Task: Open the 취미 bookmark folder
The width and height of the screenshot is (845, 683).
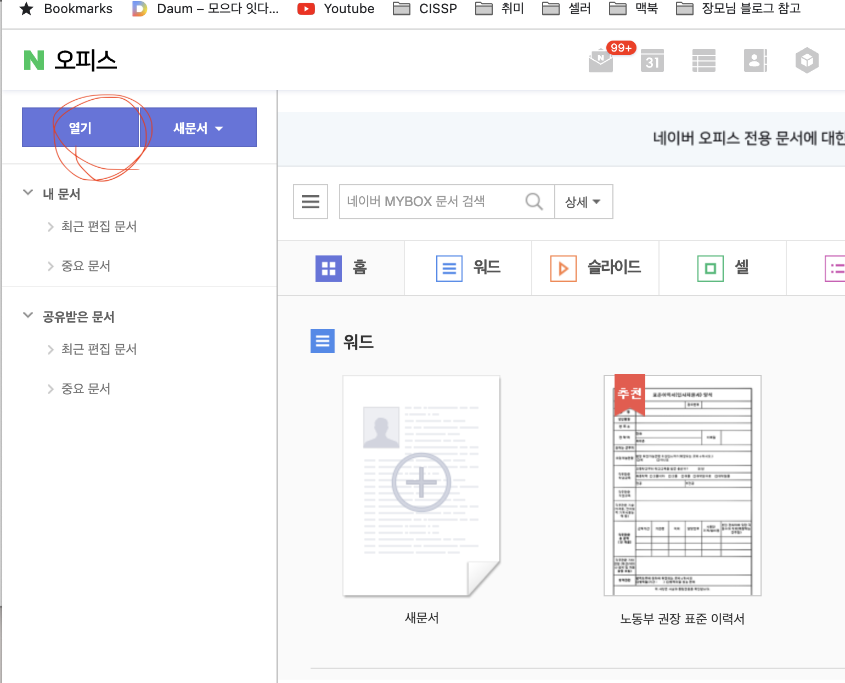Action: point(500,9)
